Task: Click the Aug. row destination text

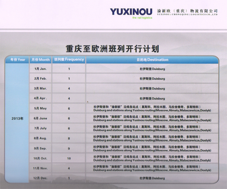Action: point(152,138)
